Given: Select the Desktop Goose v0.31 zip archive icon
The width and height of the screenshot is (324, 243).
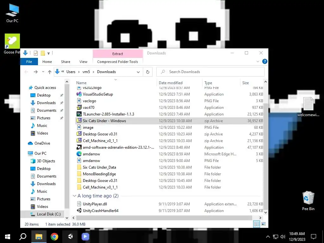Looking at the screenshot, I should click(x=79, y=134).
